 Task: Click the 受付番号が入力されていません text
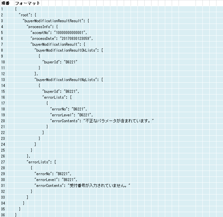tap(98, 186)
